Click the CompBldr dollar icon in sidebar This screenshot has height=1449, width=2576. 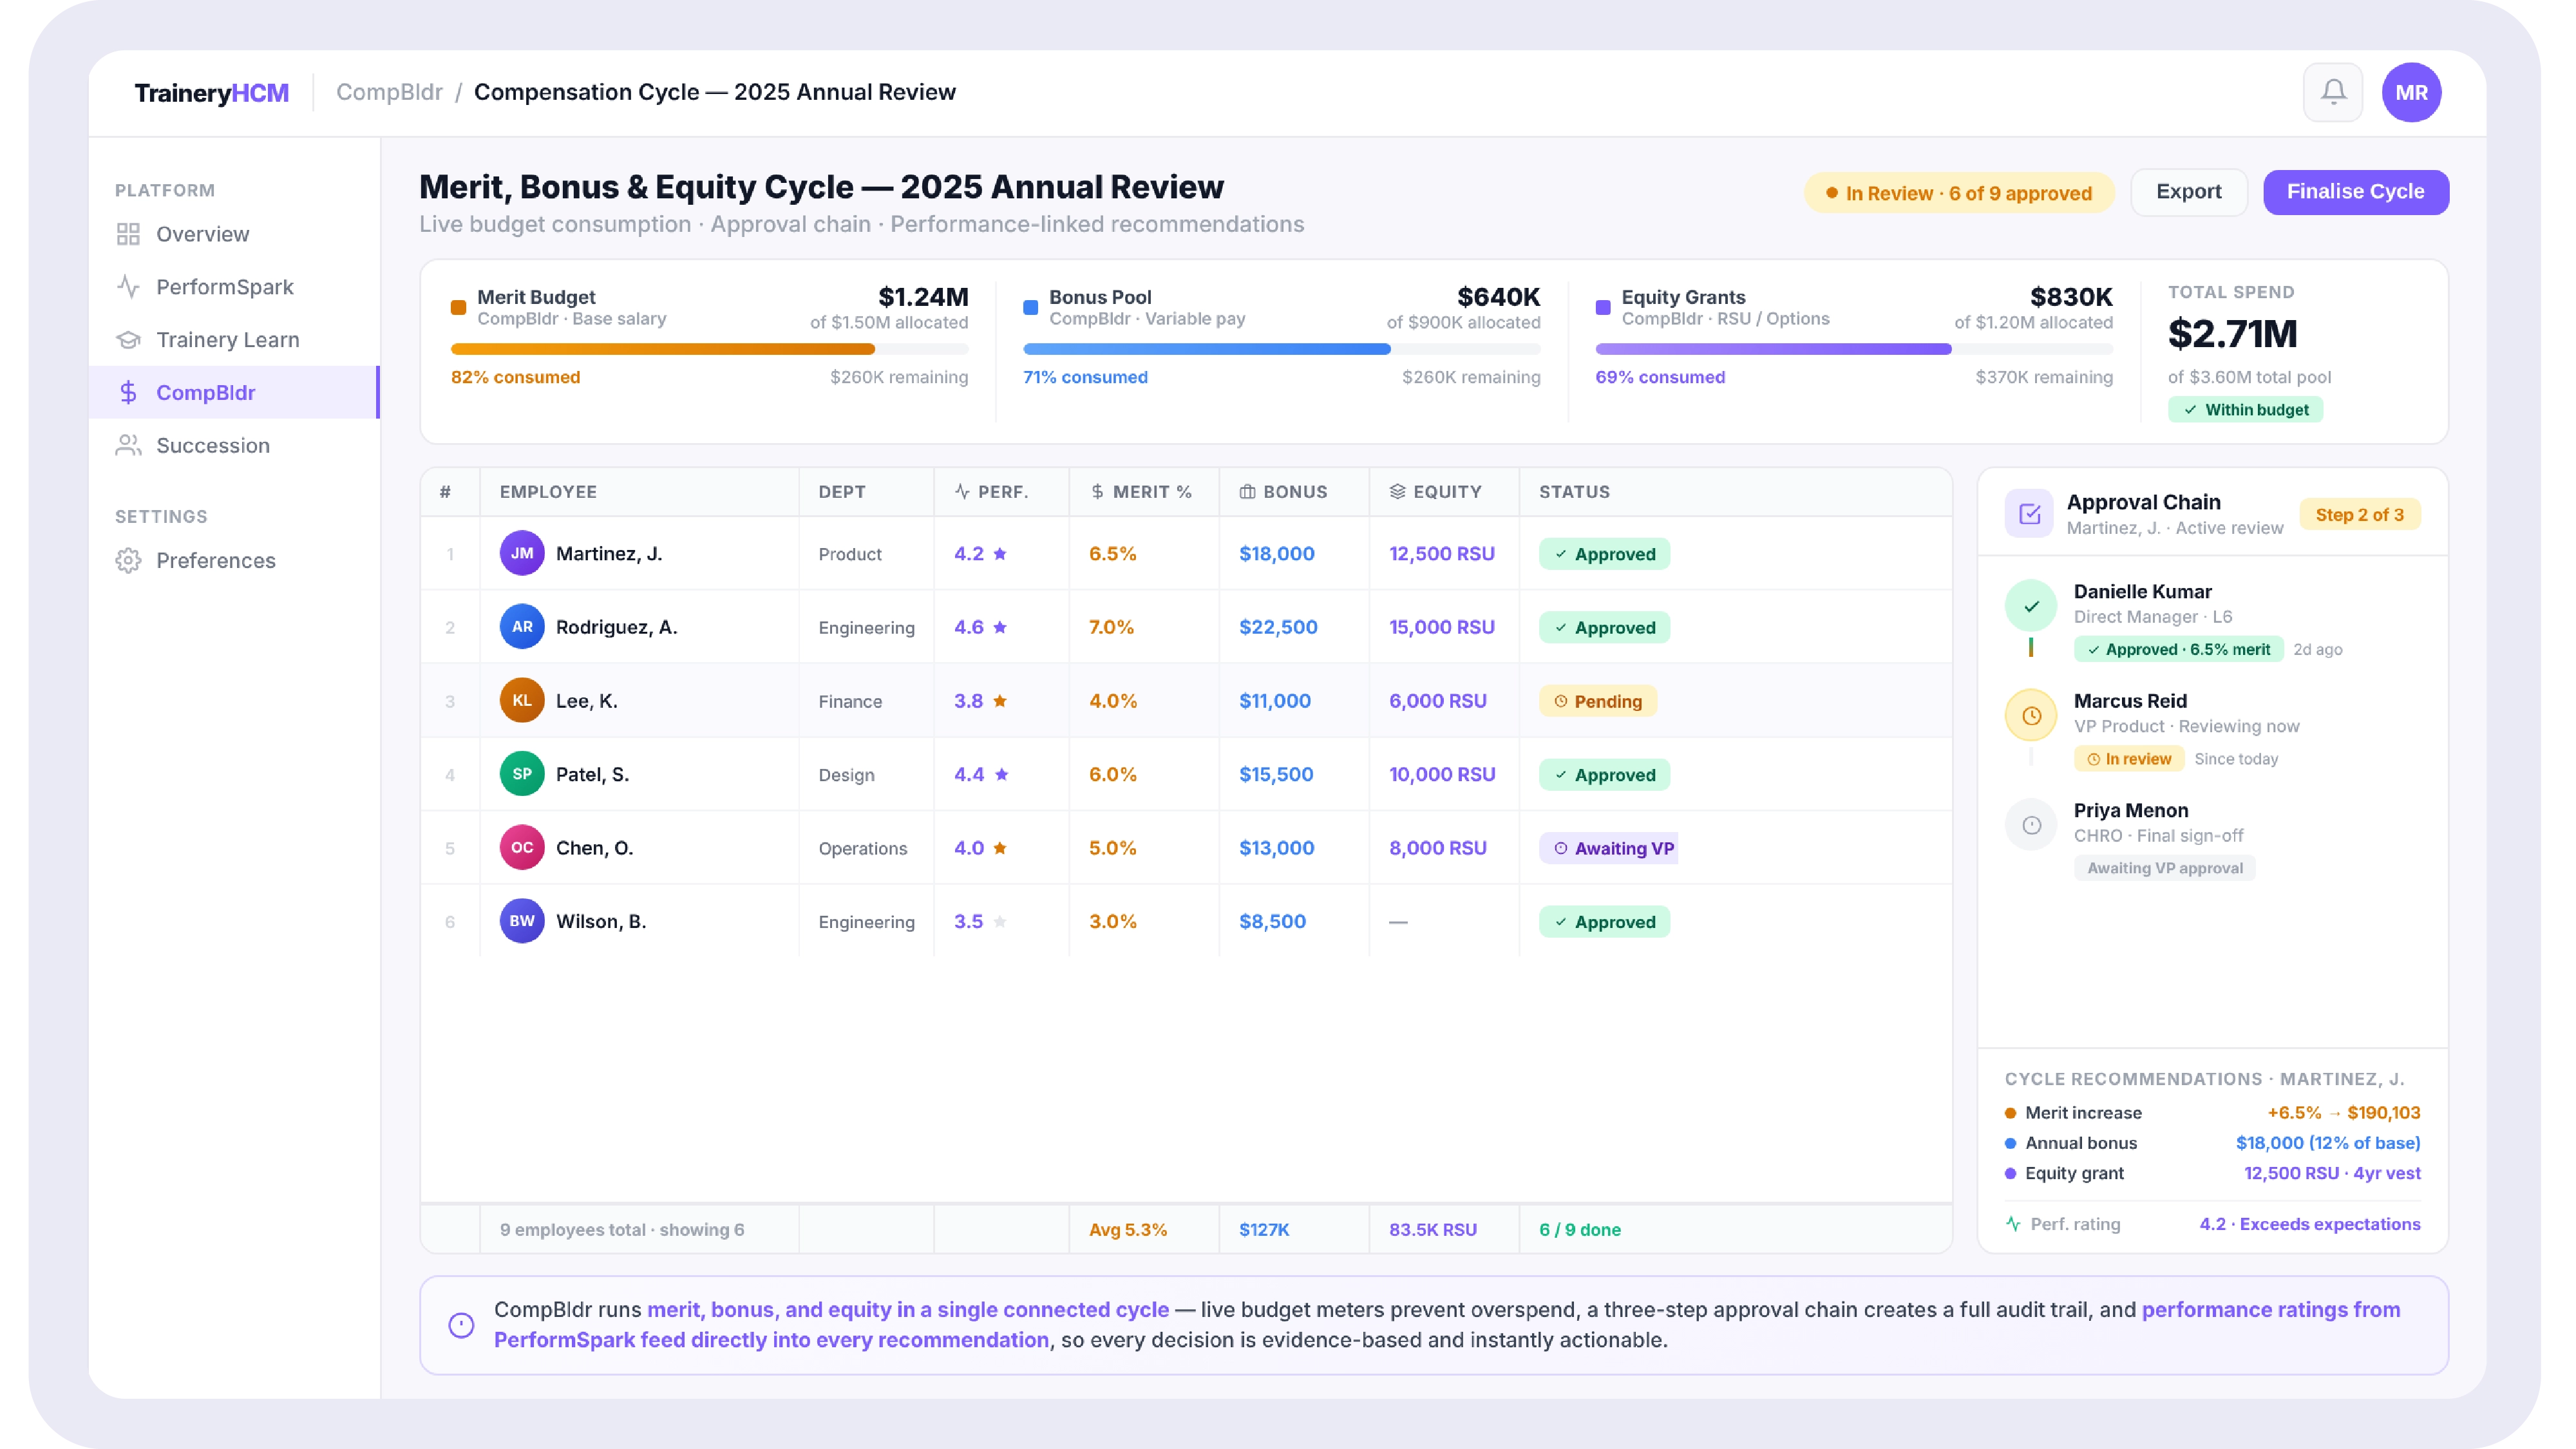pyautogui.click(x=128, y=393)
